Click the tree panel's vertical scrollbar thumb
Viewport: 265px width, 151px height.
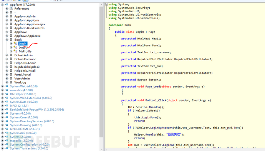pos(101,72)
